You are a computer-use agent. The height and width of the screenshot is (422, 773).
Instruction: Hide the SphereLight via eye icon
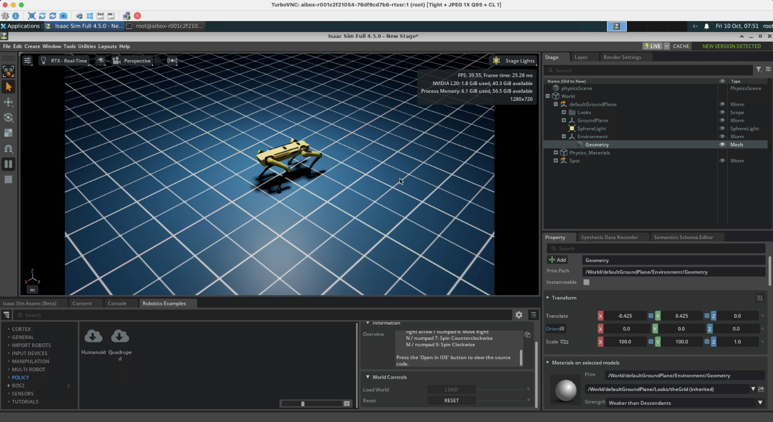722,128
